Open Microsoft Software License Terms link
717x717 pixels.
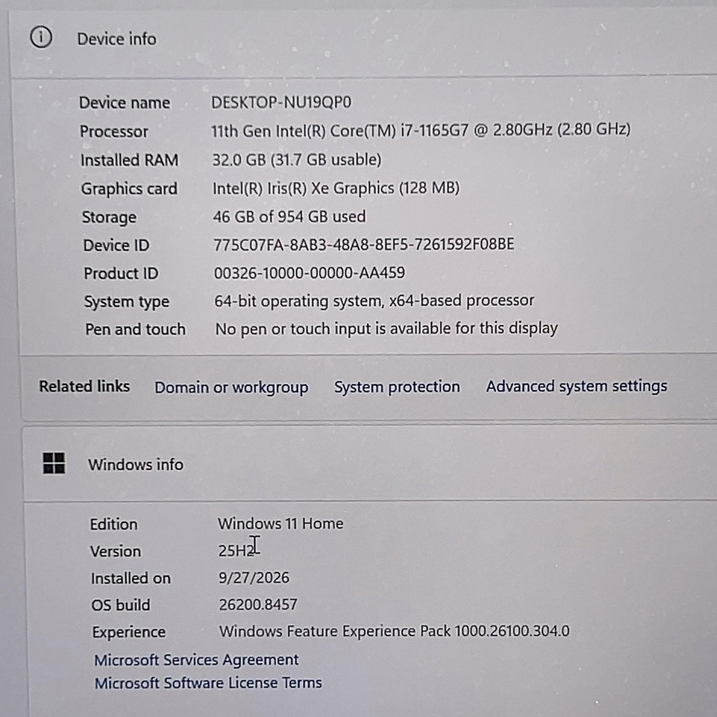point(208,682)
